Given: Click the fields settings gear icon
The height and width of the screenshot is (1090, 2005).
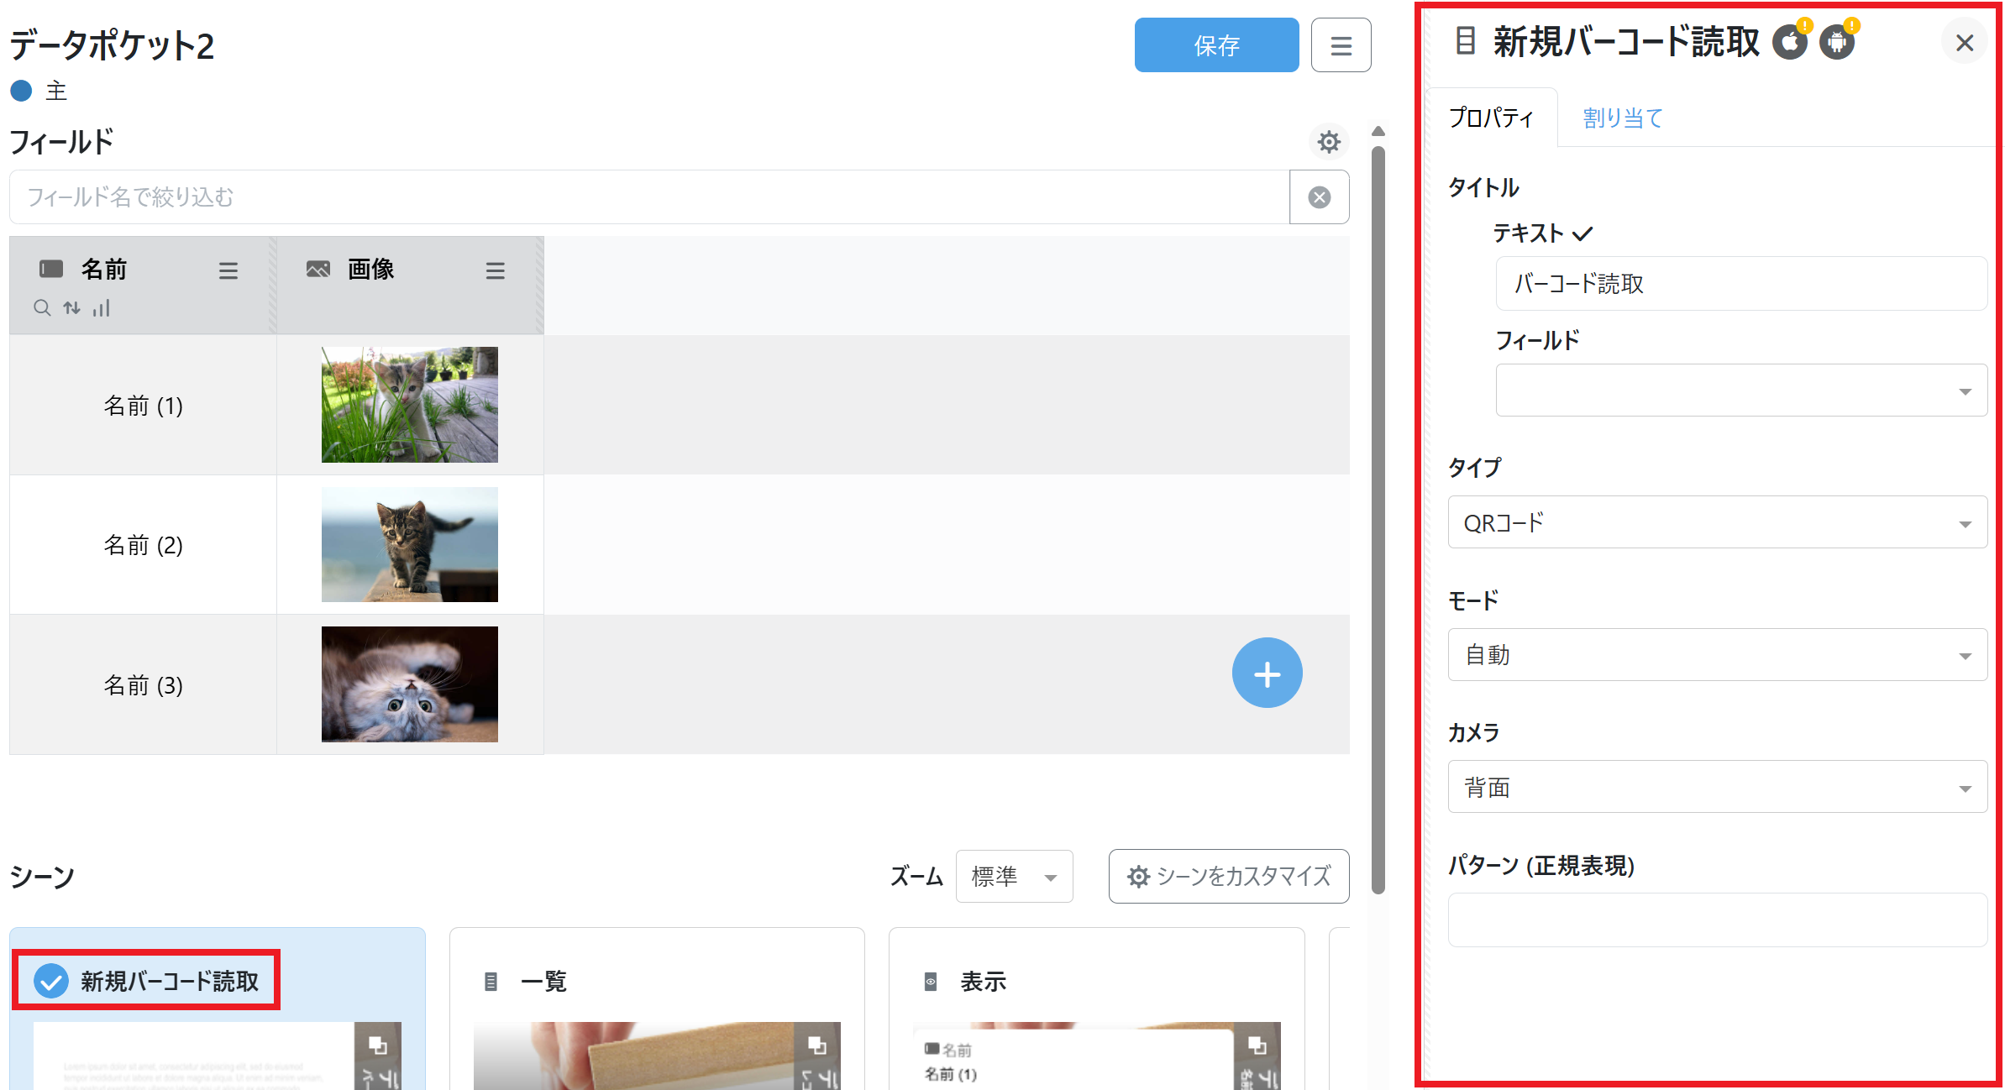Looking at the screenshot, I should click(x=1328, y=142).
